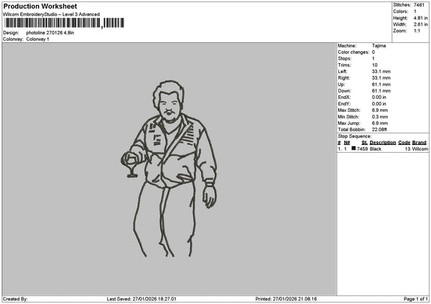This screenshot has width=431, height=304.
Task: Click the Zoom 1:1 value
Action: click(x=417, y=31)
